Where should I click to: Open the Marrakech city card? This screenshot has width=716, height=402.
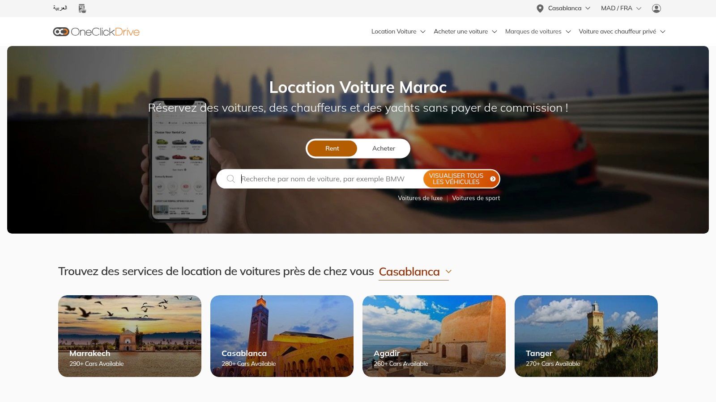(130, 336)
